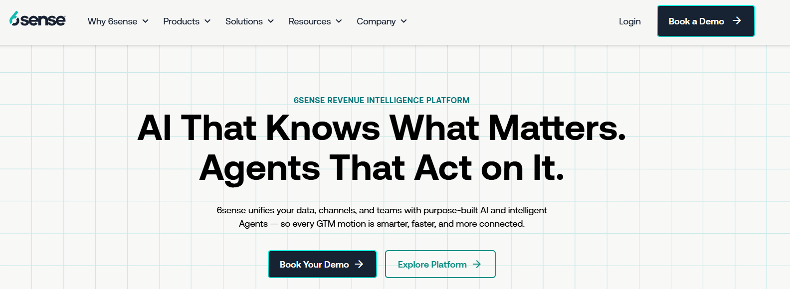The width and height of the screenshot is (790, 289).
Task: Click the 6sense logo
Action: tap(37, 19)
